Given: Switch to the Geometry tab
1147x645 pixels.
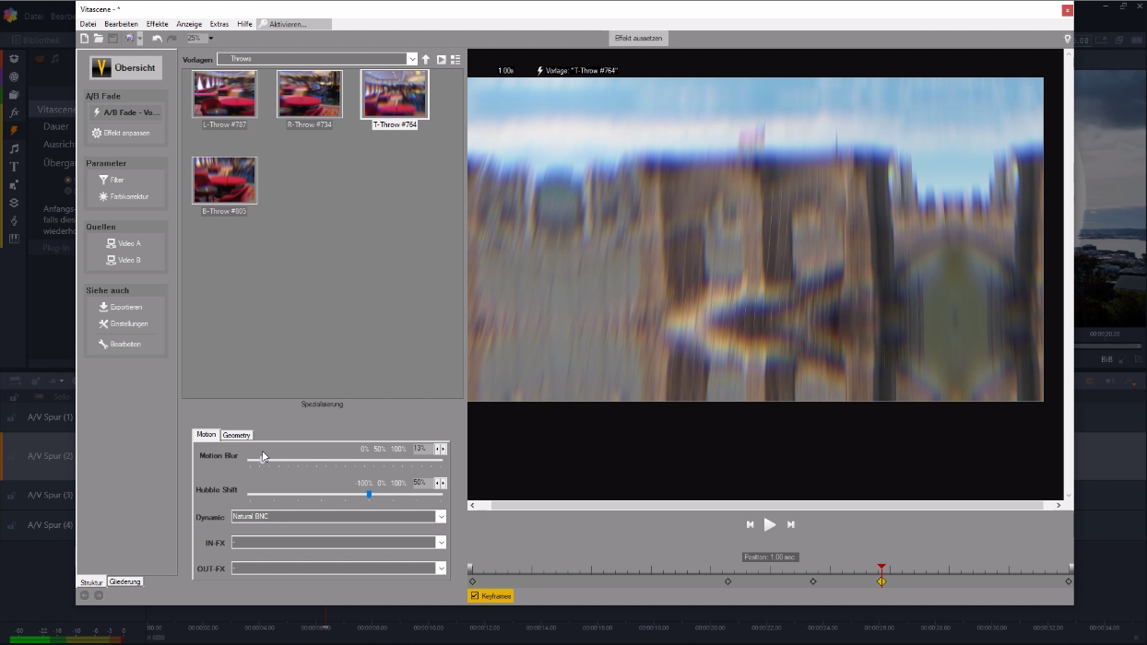Looking at the screenshot, I should tap(236, 434).
